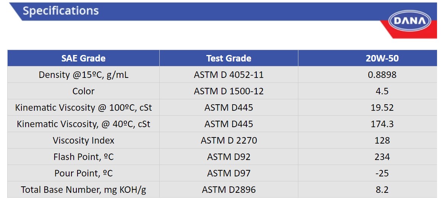442x202 pixels.
Task: Select the Color row label
Action: (83, 91)
